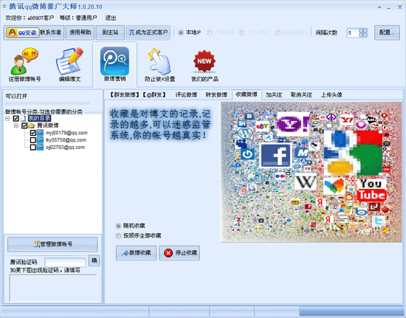Open the 注册微博帐号 register account icon
Image resolution: width=406 pixels, height=318 pixels.
tap(24, 65)
